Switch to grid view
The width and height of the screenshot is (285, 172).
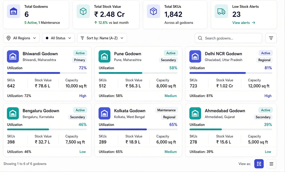259,164
